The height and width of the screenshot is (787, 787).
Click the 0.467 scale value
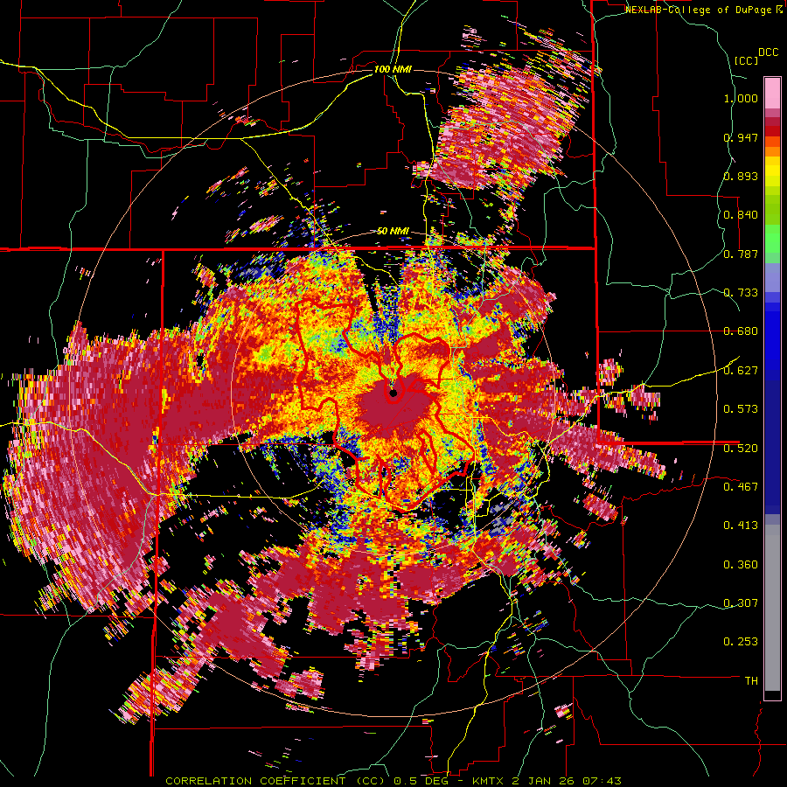click(x=741, y=487)
